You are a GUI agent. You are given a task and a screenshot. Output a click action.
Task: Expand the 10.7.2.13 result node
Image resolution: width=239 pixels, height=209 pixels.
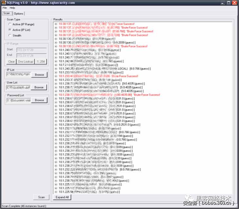pos(56,65)
